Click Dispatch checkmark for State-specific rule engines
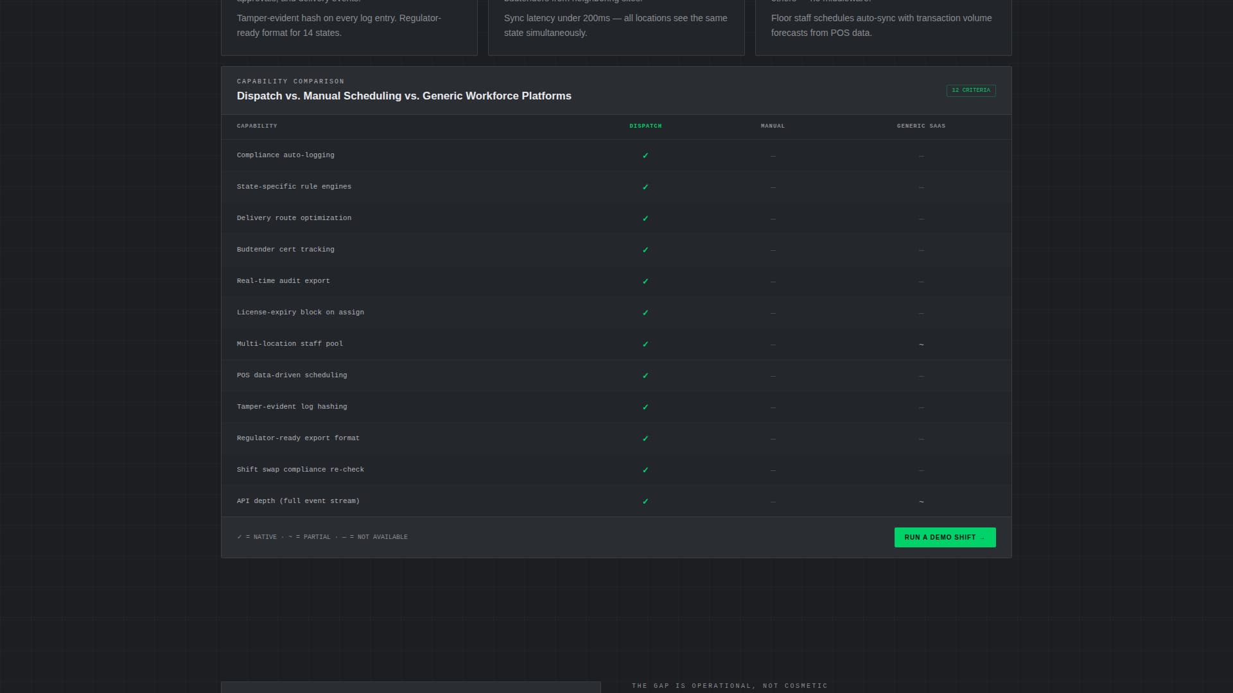 point(645,187)
